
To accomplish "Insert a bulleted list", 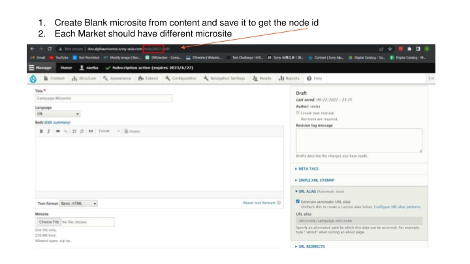I will (x=74, y=132).
